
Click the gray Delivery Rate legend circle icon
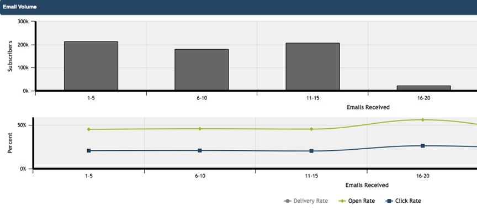pyautogui.click(x=288, y=201)
